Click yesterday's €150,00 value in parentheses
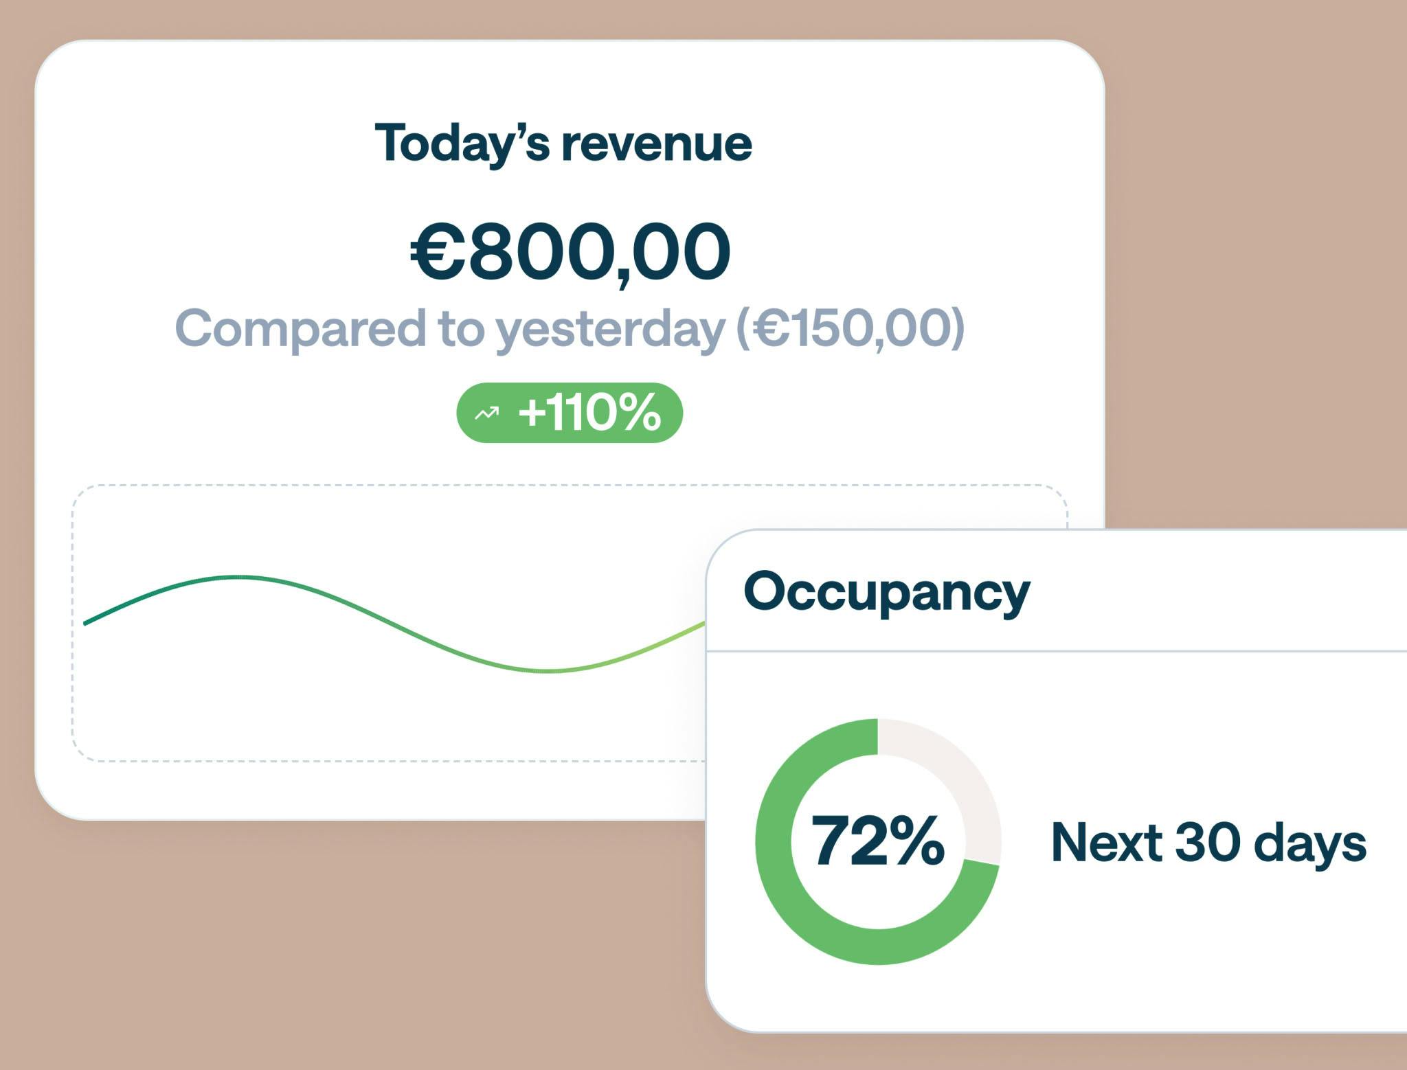 point(851,328)
